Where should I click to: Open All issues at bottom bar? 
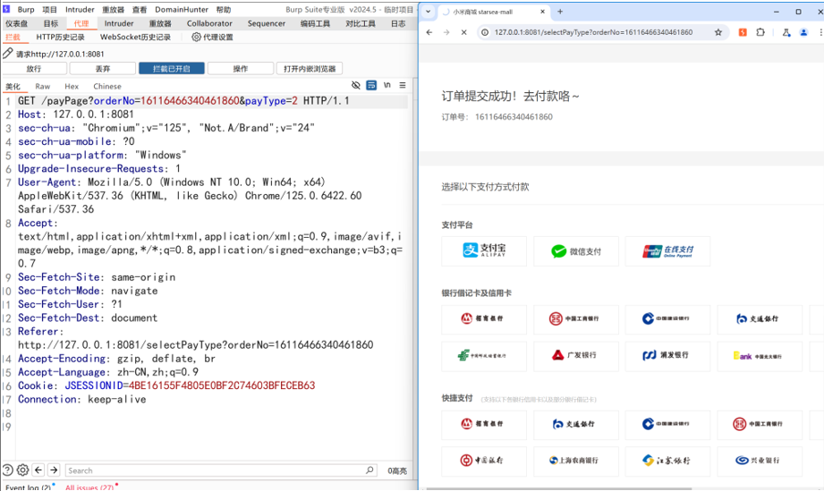pos(89,487)
